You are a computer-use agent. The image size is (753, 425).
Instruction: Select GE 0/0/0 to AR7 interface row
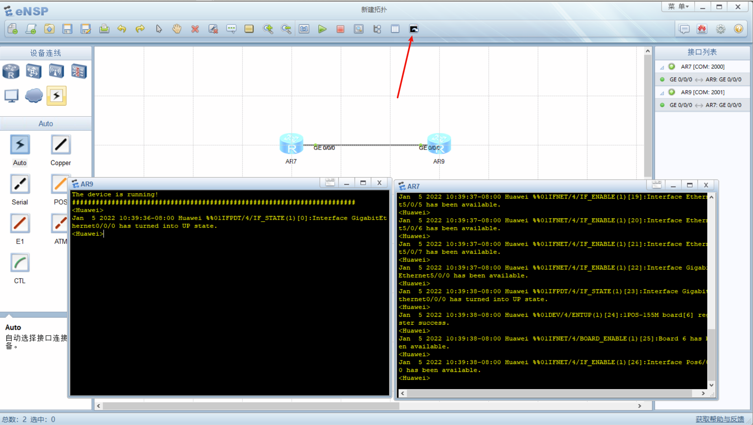[703, 105]
